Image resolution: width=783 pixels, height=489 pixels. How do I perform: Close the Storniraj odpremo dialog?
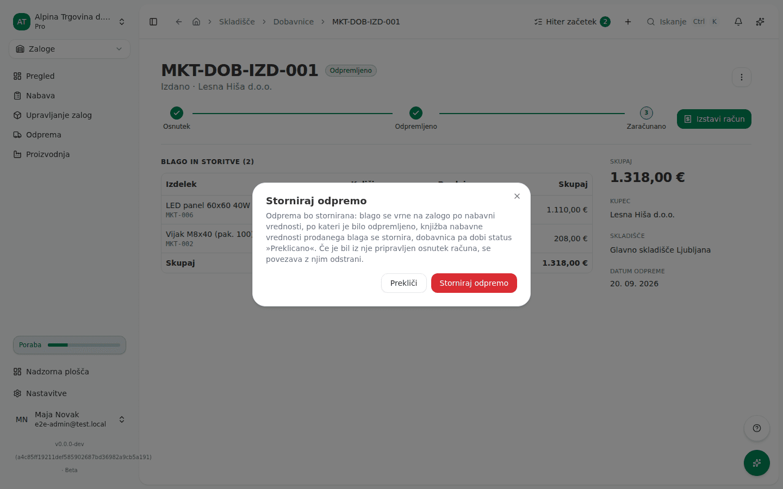coord(517,196)
